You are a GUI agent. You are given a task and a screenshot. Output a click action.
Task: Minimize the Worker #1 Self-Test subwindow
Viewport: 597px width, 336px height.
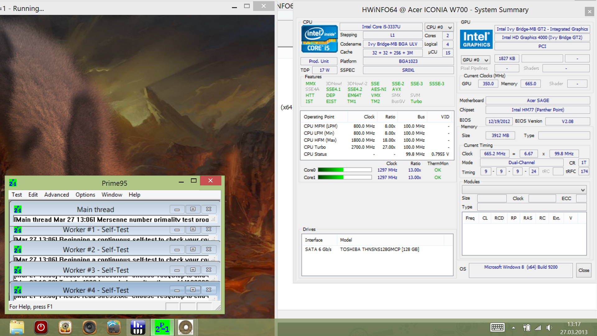(177, 230)
